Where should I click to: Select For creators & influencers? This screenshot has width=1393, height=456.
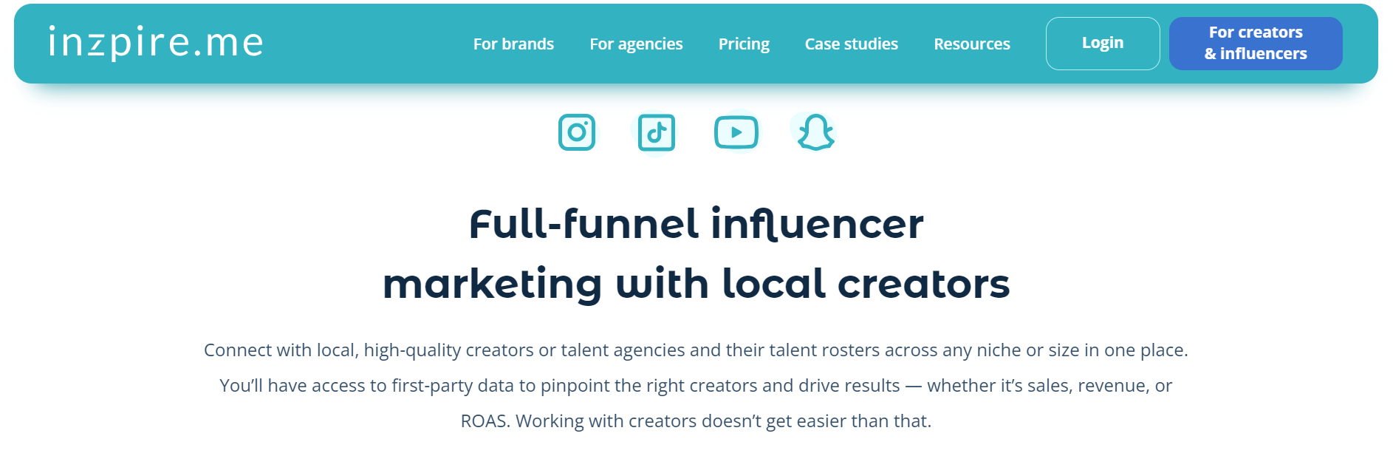click(x=1256, y=43)
